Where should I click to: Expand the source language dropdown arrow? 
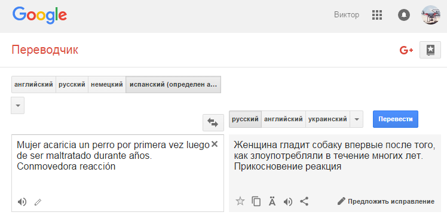click(18, 105)
